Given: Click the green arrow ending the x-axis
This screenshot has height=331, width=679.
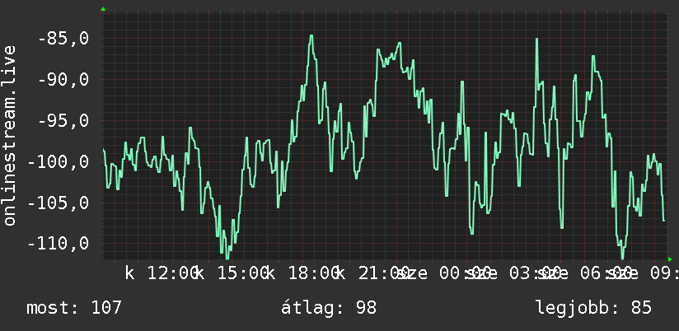Looking at the screenshot, I should 670,259.
